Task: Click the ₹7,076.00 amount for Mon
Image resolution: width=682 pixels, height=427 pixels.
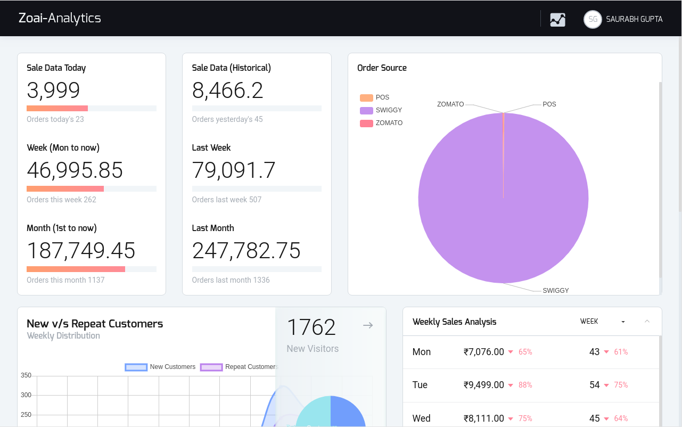Action: 484,352
